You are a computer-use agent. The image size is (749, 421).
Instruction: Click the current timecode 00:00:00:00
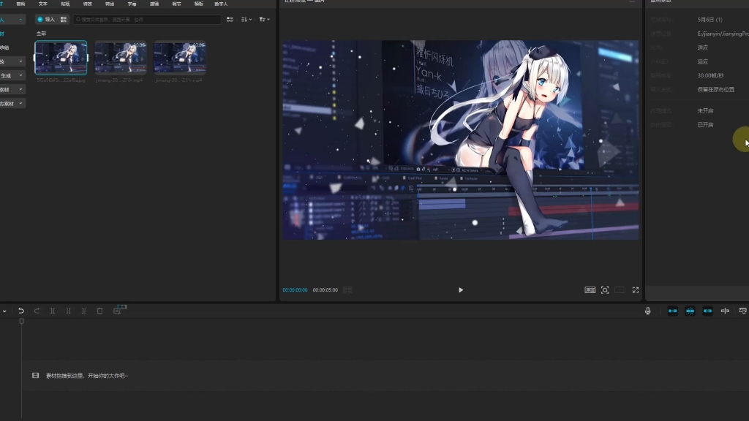[295, 289]
